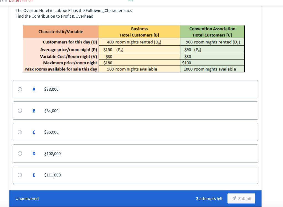This screenshot has height=207, width=283.
Task: Click the $100 maximum price cell
Action: (212, 63)
